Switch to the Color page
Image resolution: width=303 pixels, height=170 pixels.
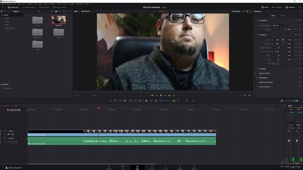(x=166, y=167)
